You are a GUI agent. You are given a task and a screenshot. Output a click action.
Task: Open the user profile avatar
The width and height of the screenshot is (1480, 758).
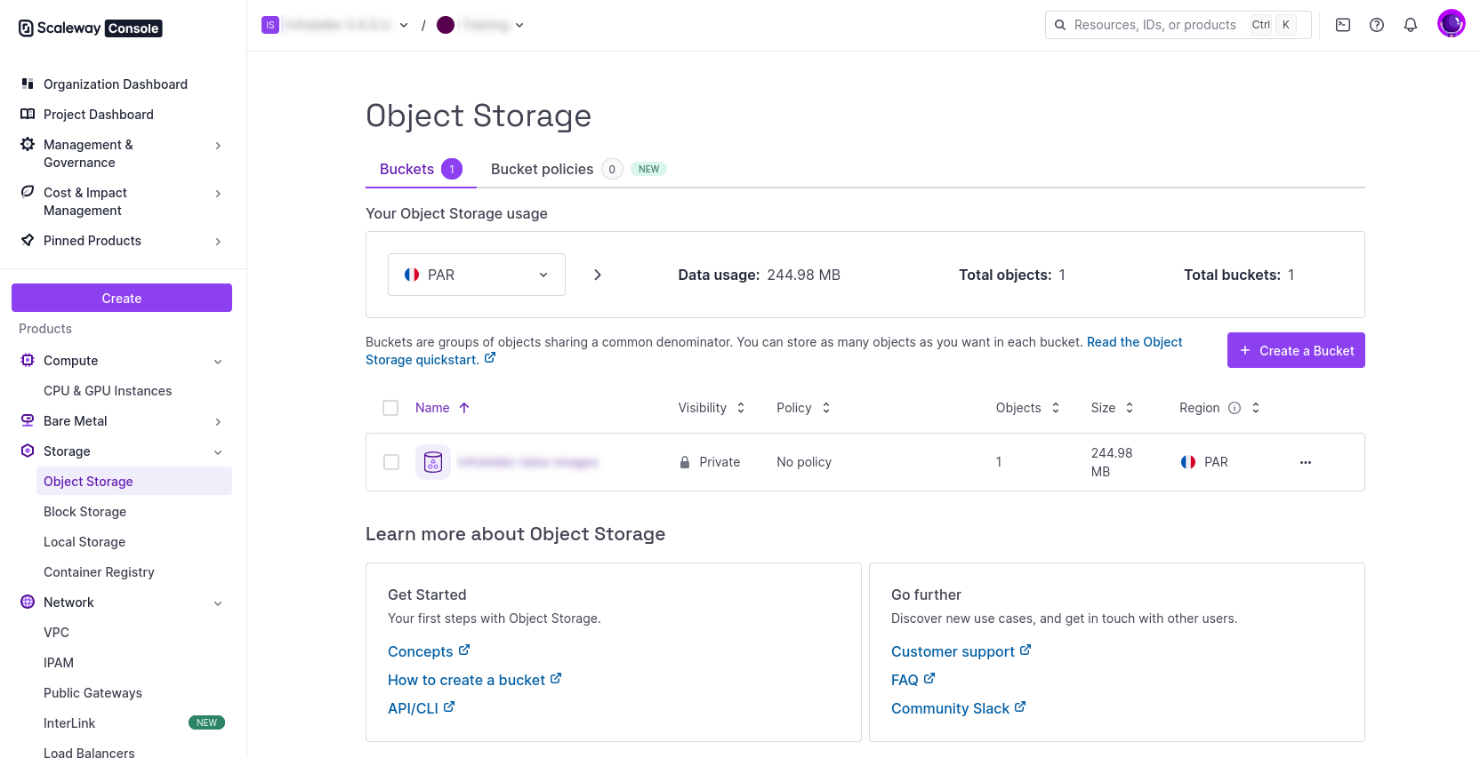[1452, 24]
